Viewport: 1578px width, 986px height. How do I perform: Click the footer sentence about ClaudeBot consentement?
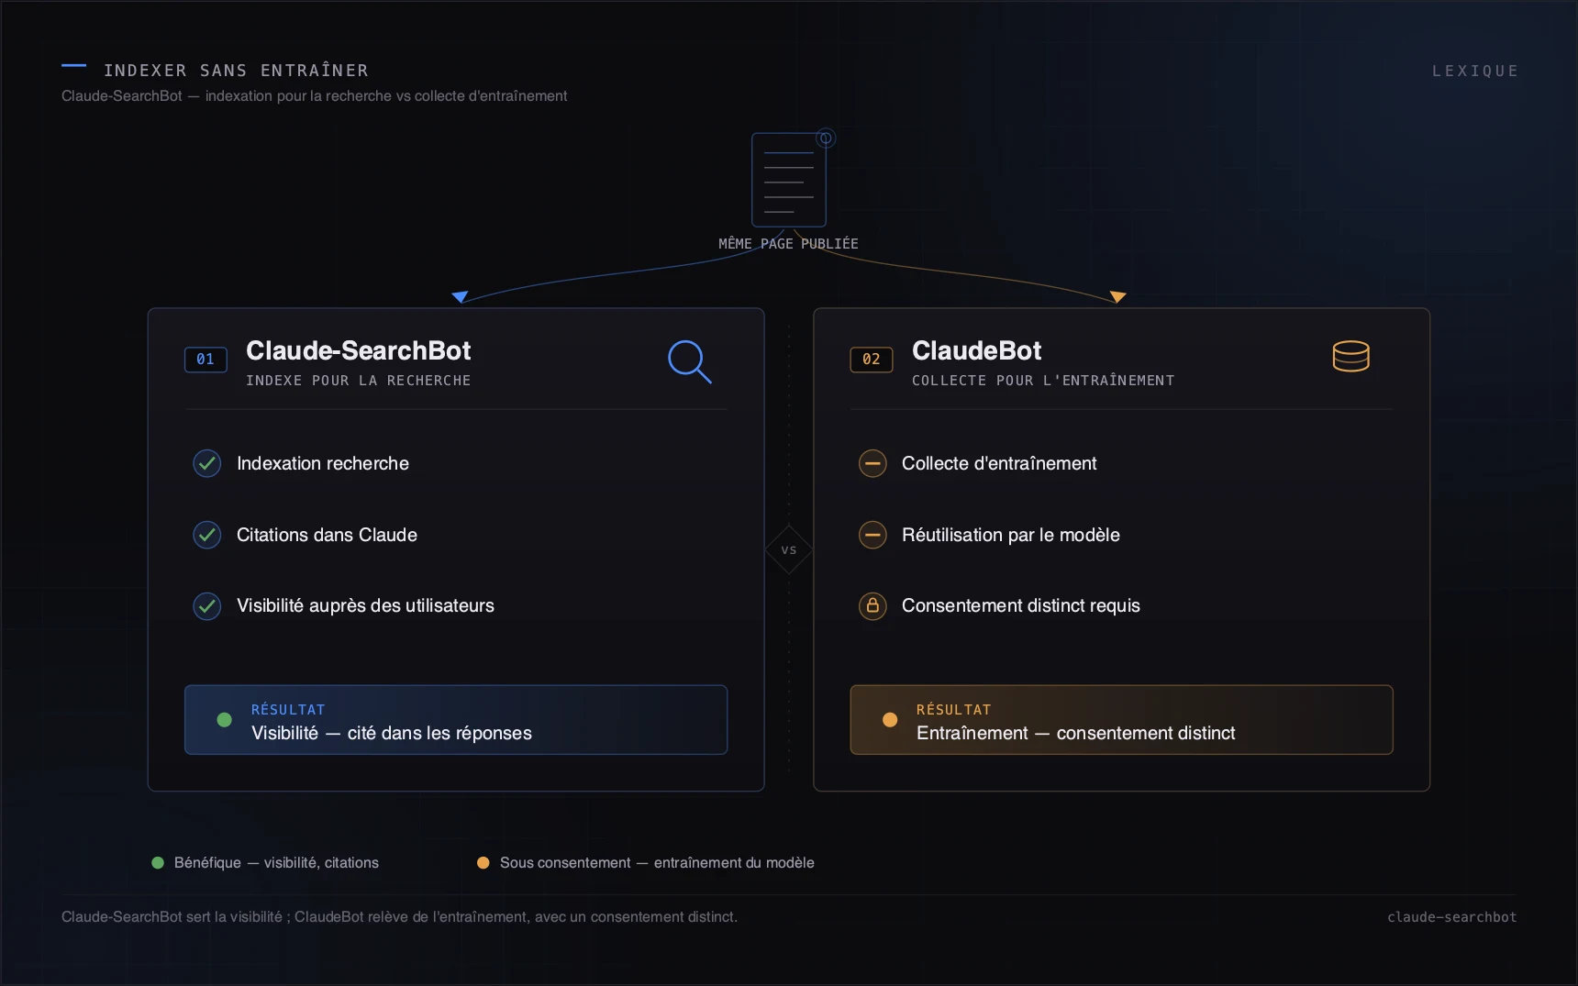tap(399, 917)
